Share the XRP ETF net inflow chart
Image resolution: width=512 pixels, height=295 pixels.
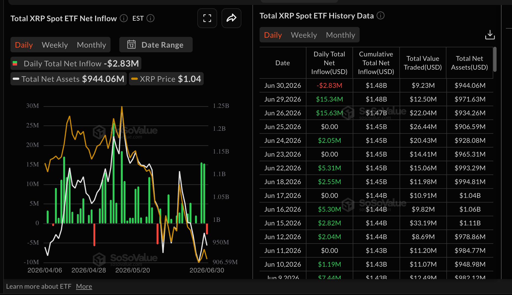coord(231,18)
